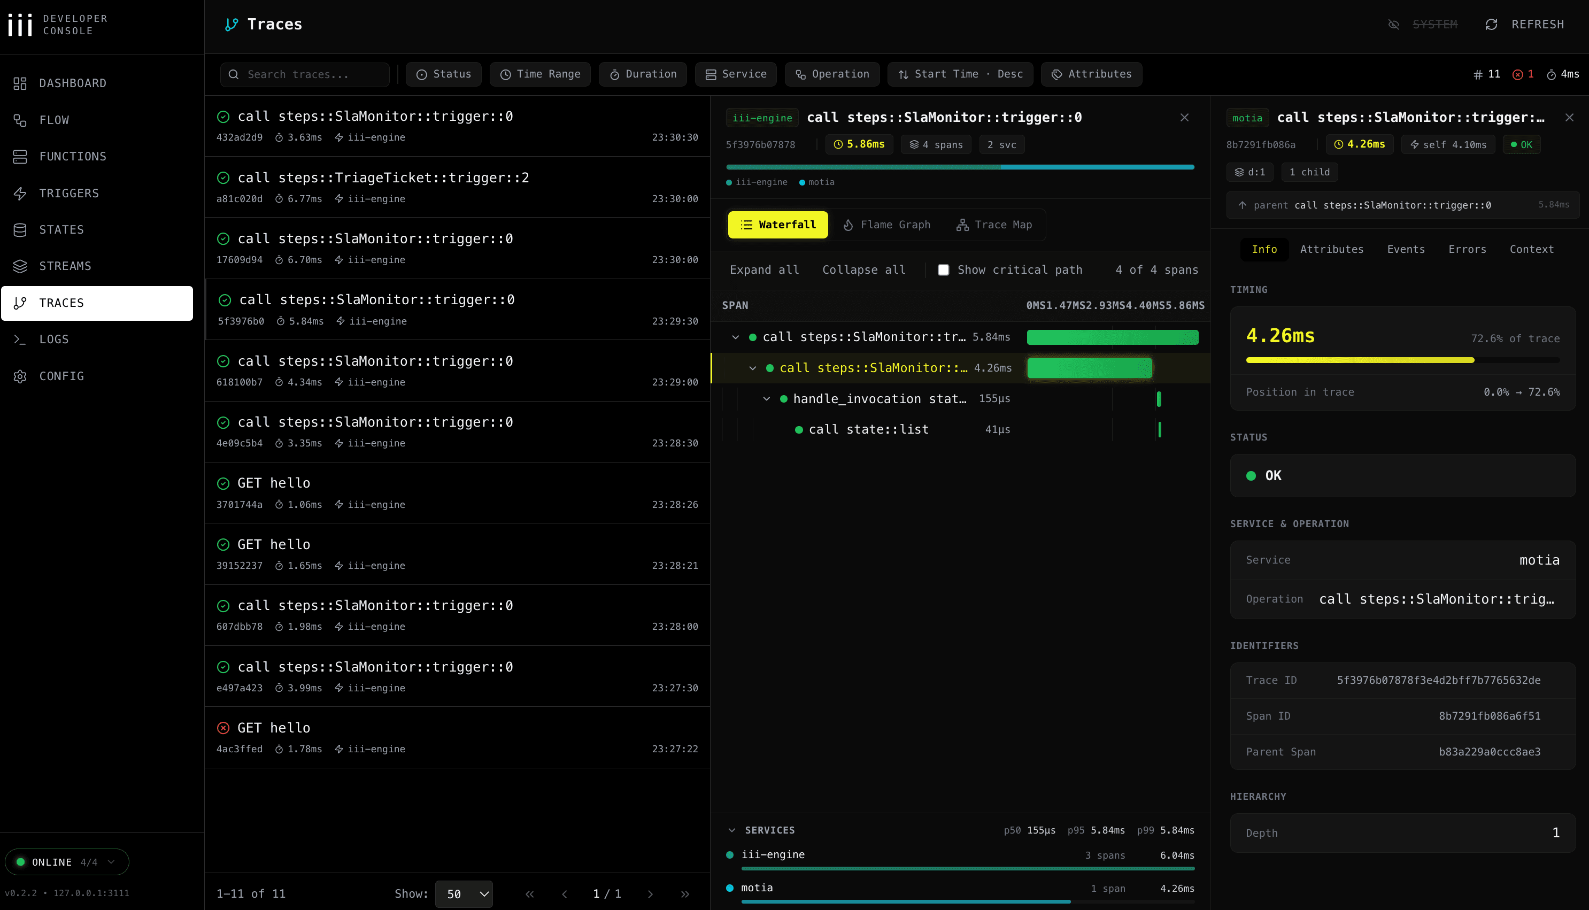Viewport: 1589px width, 910px height.
Task: Switch to the Flame Graph tab
Action: click(x=886, y=225)
